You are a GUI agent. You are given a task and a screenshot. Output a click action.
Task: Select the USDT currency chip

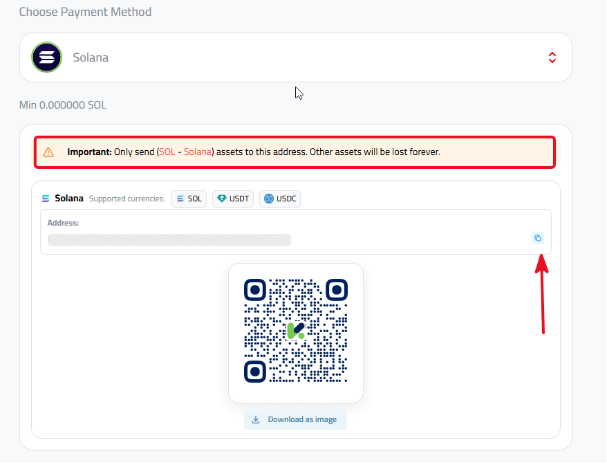click(x=233, y=199)
